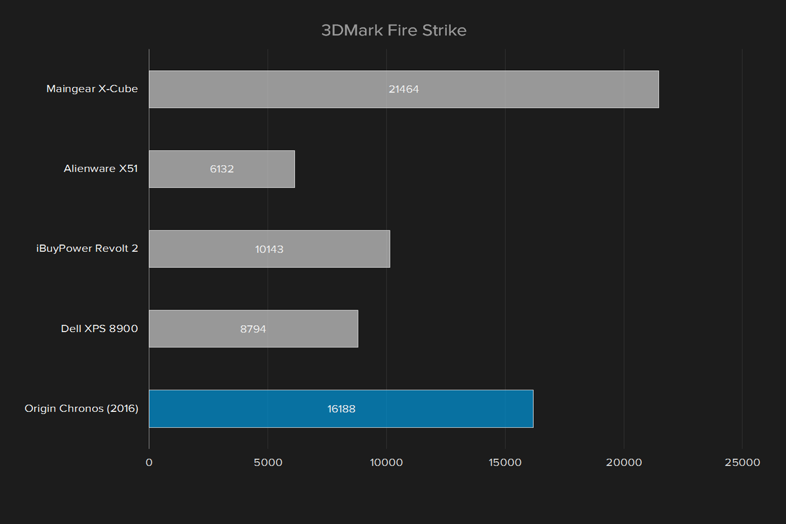Click the axis value 5000

pos(268,462)
